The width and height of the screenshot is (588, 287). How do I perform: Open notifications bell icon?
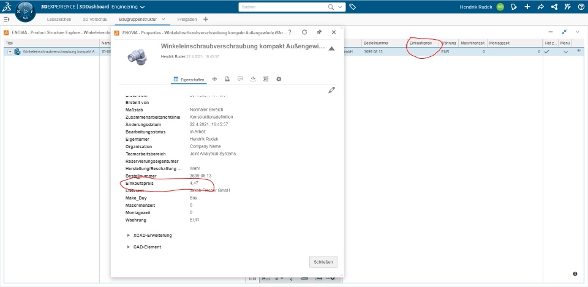(514, 7)
